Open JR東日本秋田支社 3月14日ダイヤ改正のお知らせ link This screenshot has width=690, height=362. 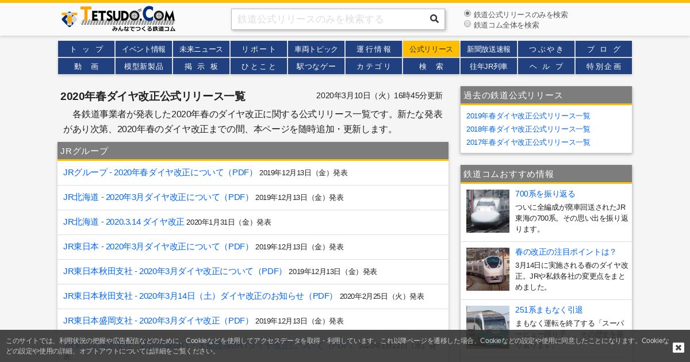tap(200, 296)
